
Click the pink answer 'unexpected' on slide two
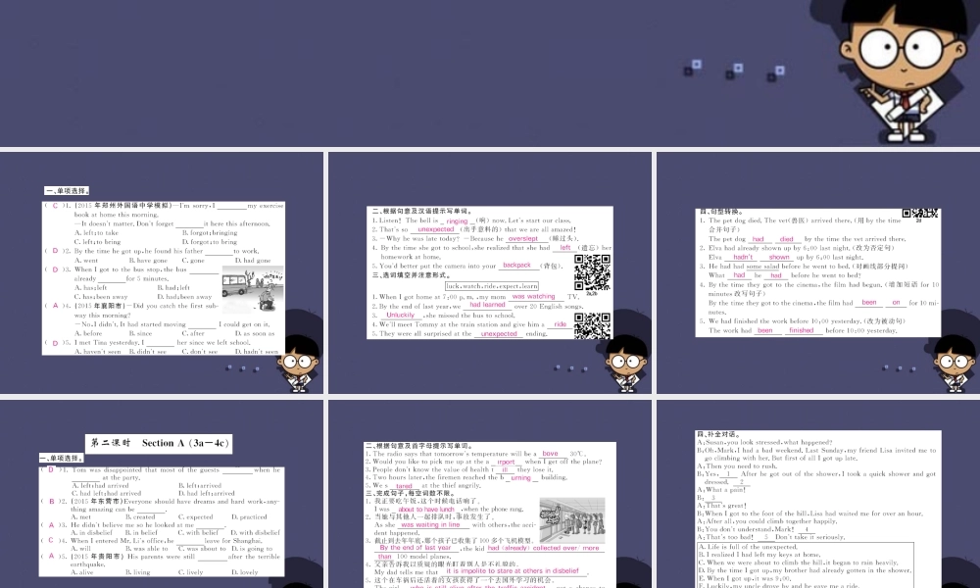click(x=436, y=229)
